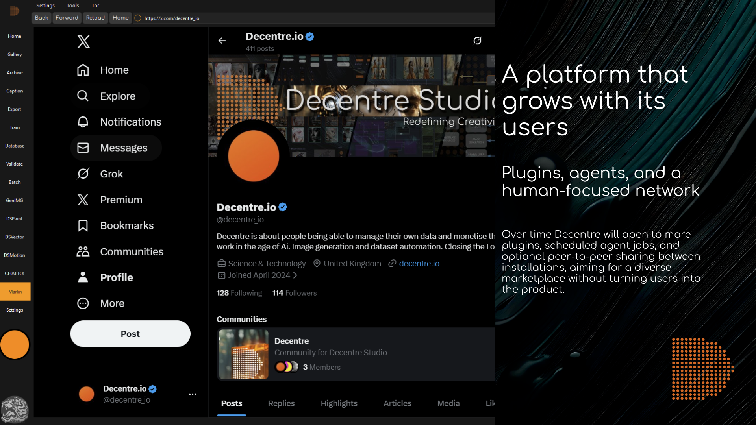Open the DSVector tool
The image size is (756, 425).
point(15,237)
